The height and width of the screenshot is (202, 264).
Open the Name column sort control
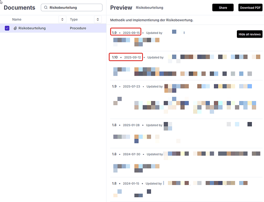point(62,19)
